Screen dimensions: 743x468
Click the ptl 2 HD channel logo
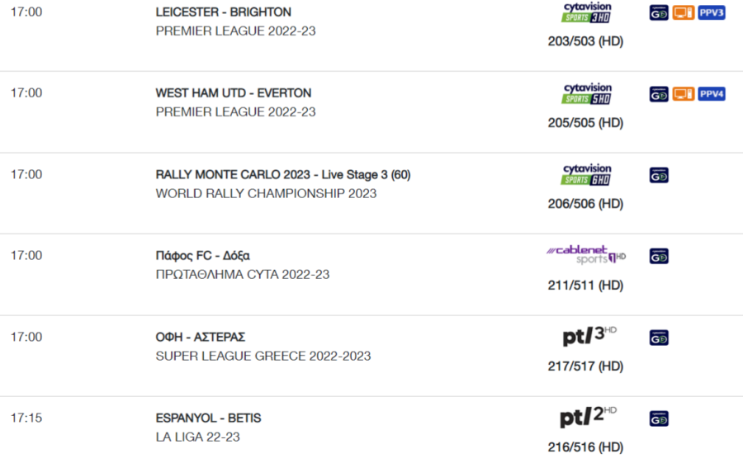[x=588, y=417]
